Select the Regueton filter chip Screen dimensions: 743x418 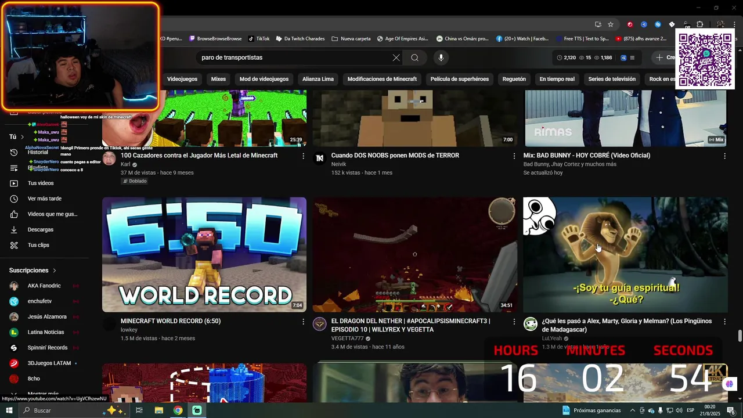tap(514, 79)
